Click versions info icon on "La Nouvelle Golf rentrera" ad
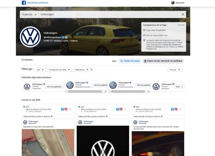This screenshot has height=156, width=215. tap(162, 116)
